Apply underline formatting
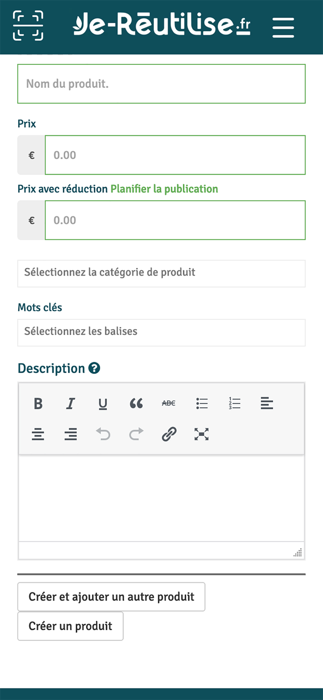 coord(103,403)
